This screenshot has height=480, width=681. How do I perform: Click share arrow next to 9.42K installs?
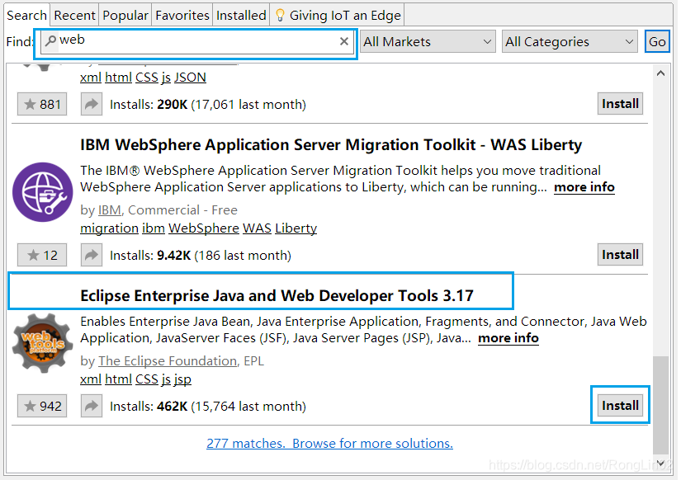point(91,255)
